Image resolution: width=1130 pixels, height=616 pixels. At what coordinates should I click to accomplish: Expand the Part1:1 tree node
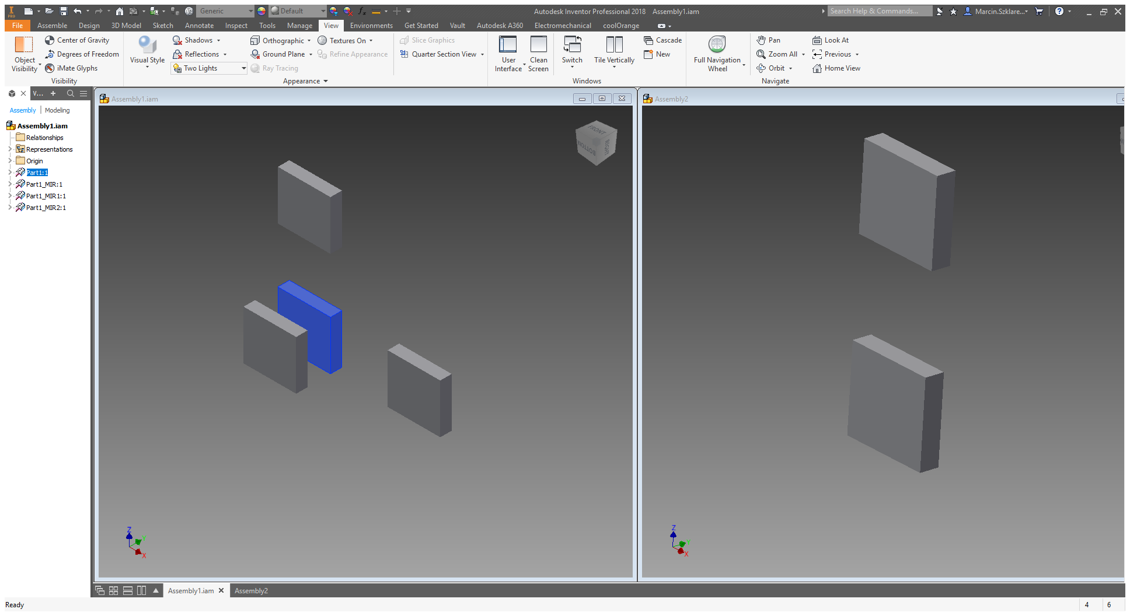[11, 172]
